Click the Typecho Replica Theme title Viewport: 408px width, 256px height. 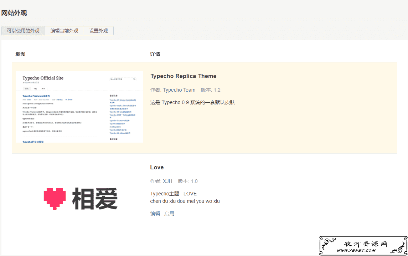(184, 76)
